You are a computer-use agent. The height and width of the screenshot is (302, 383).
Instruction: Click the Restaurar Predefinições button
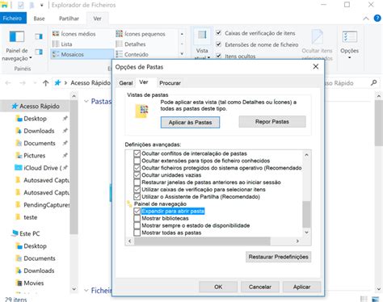[x=278, y=257]
